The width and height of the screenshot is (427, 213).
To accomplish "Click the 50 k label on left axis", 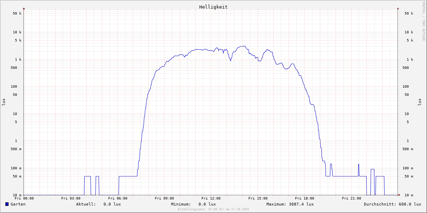I will (17, 13).
